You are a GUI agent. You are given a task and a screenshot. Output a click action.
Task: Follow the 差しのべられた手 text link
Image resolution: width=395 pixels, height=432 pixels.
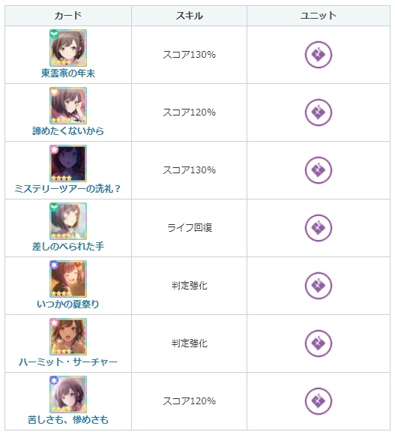68,246
